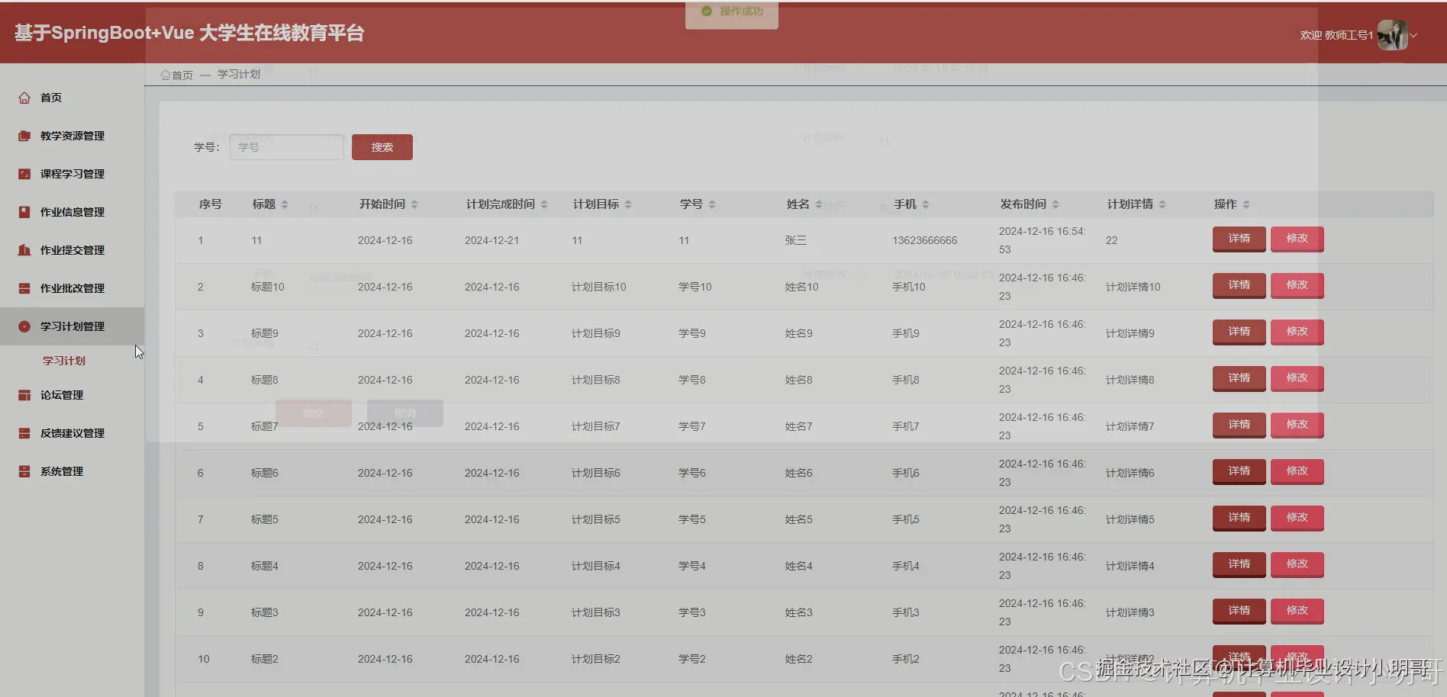Click the 学号3 cell
This screenshot has height=697, width=1447.
(x=692, y=612)
